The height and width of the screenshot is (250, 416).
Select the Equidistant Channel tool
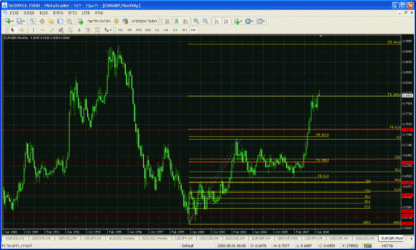click(61, 30)
